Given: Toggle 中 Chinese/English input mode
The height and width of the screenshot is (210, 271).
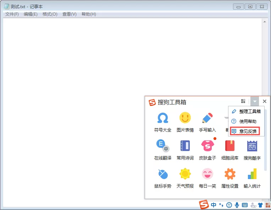Looking at the screenshot, I should click(214, 205).
